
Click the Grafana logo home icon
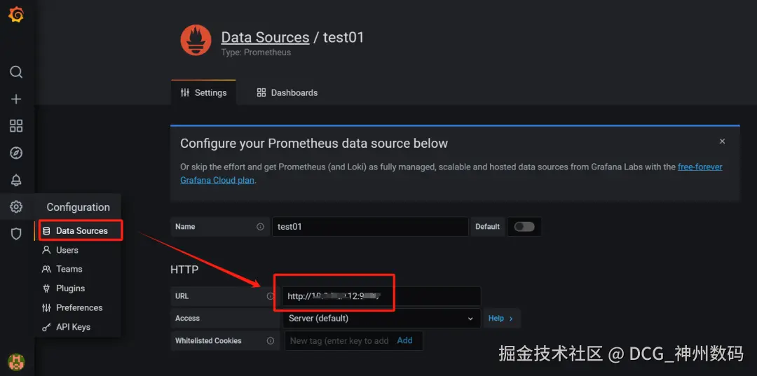[x=16, y=15]
